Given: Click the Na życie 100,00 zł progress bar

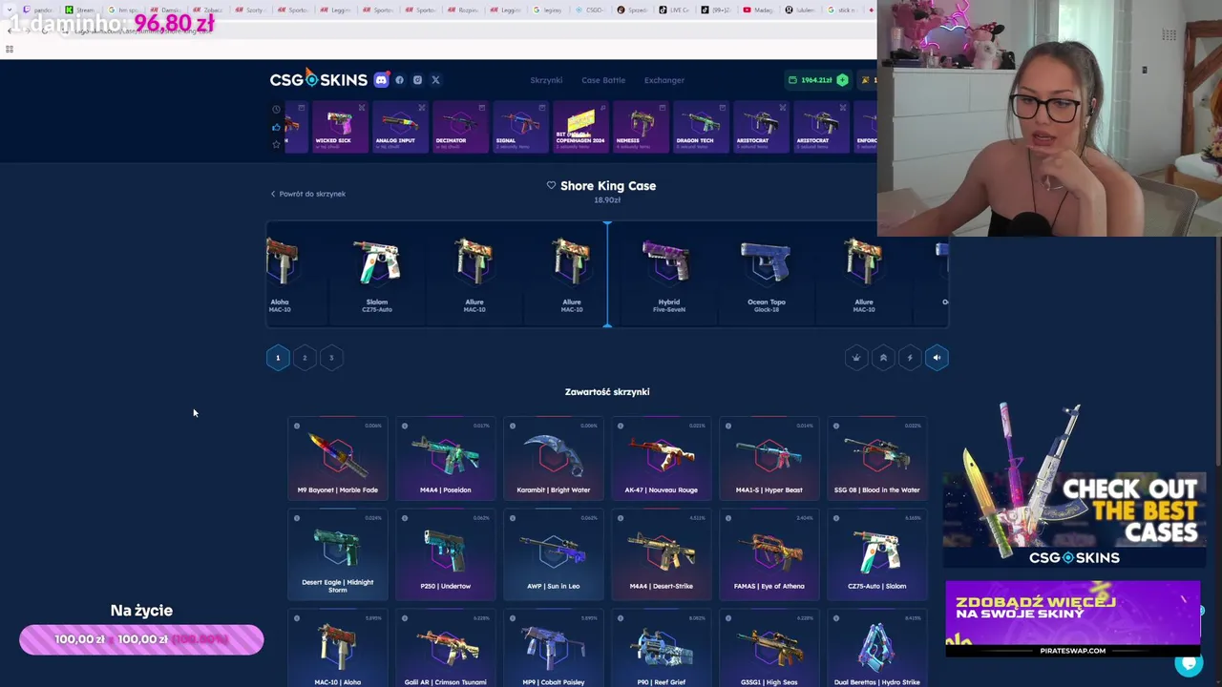Looking at the screenshot, I should (x=141, y=639).
